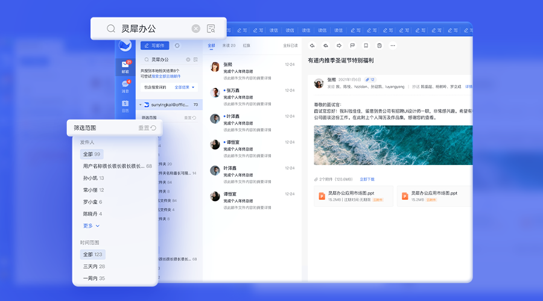Click the attachment count 12 badge
The width and height of the screenshot is (543, 301).
(370, 79)
